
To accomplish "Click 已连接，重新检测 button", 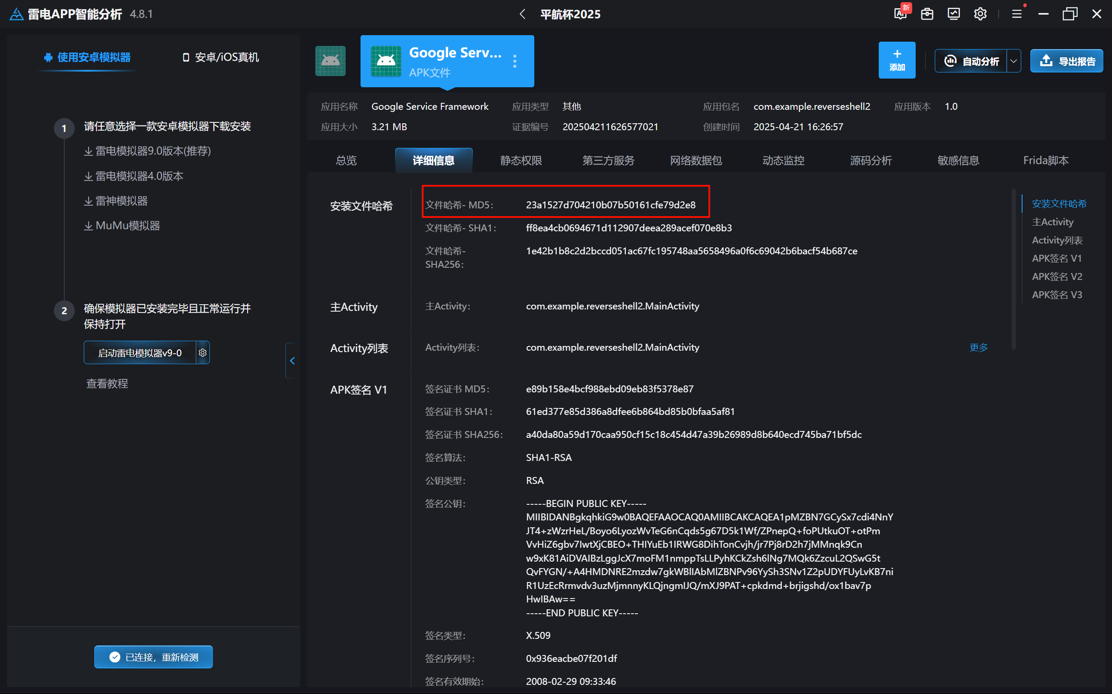I will click(x=153, y=657).
